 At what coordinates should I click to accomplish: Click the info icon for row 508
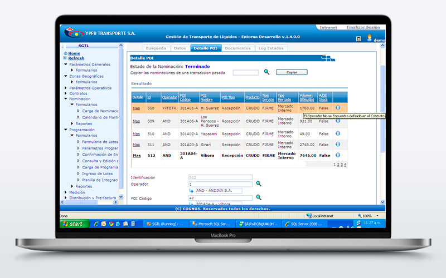(338, 107)
